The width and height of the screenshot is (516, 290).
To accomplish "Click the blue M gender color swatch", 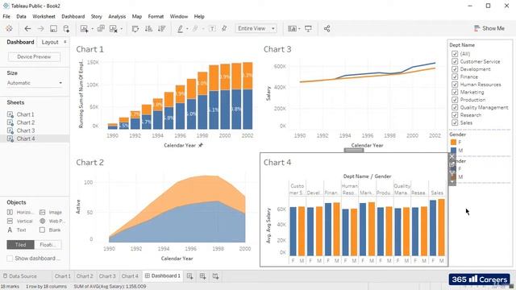I will tap(453, 151).
